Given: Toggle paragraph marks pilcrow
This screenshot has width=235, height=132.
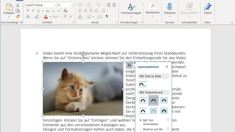Looking at the screenshot, I should tap(107, 16).
